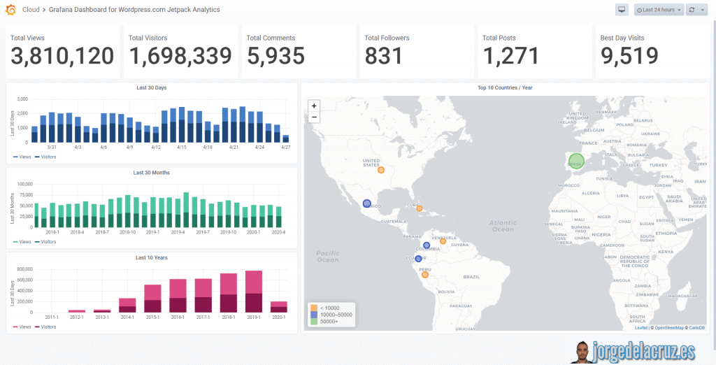Open the OpenStreetMap attribution link
This screenshot has width=716, height=365.
[669, 327]
